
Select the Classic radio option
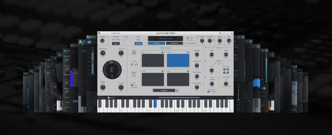(x=187, y=40)
